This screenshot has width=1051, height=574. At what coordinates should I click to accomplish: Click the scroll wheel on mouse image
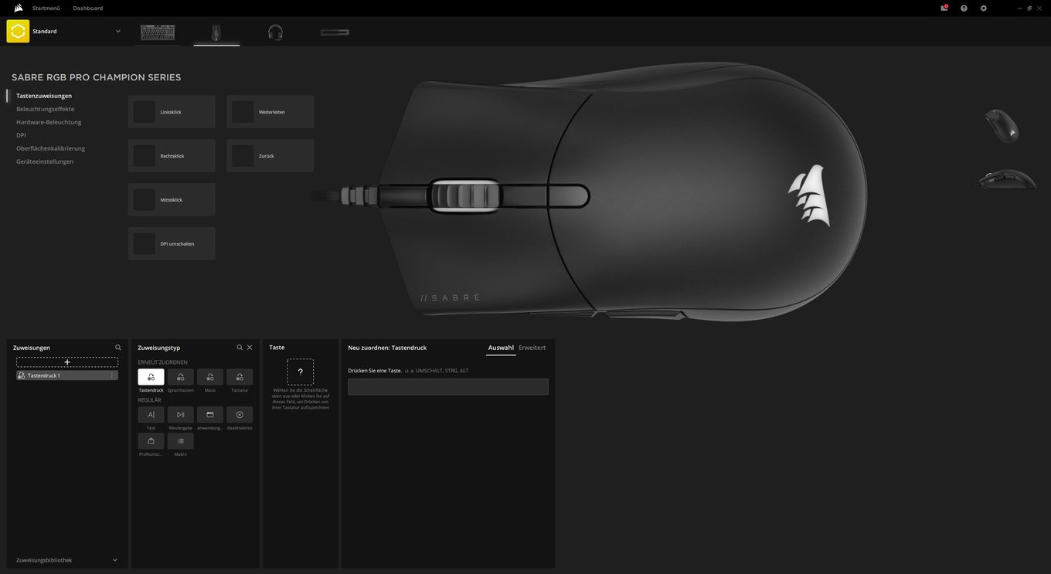(x=464, y=195)
